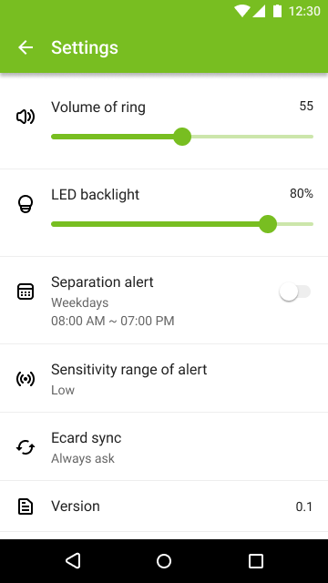Viewport: 328px width, 583px height.
Task: Open Separation alert schedule Weekdays entry
Action: point(79,302)
